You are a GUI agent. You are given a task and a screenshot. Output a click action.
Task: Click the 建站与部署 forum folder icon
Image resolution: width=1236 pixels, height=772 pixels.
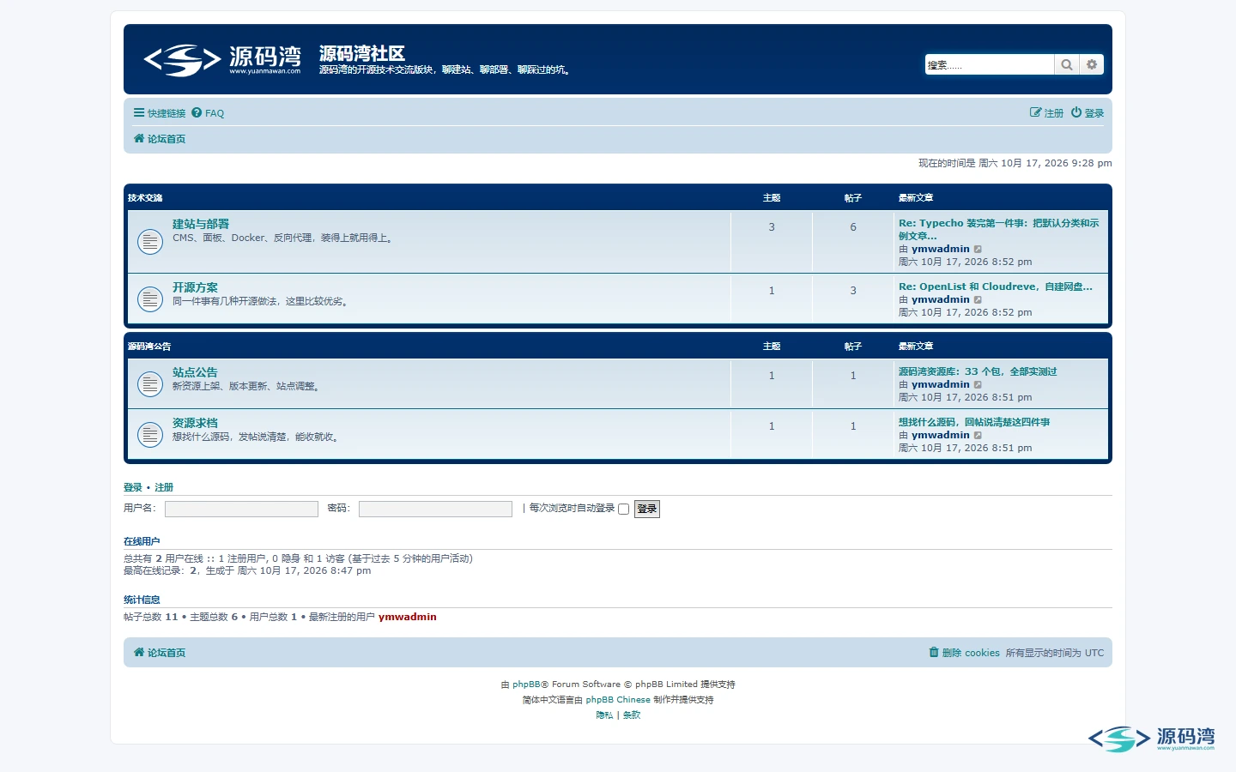(x=150, y=242)
